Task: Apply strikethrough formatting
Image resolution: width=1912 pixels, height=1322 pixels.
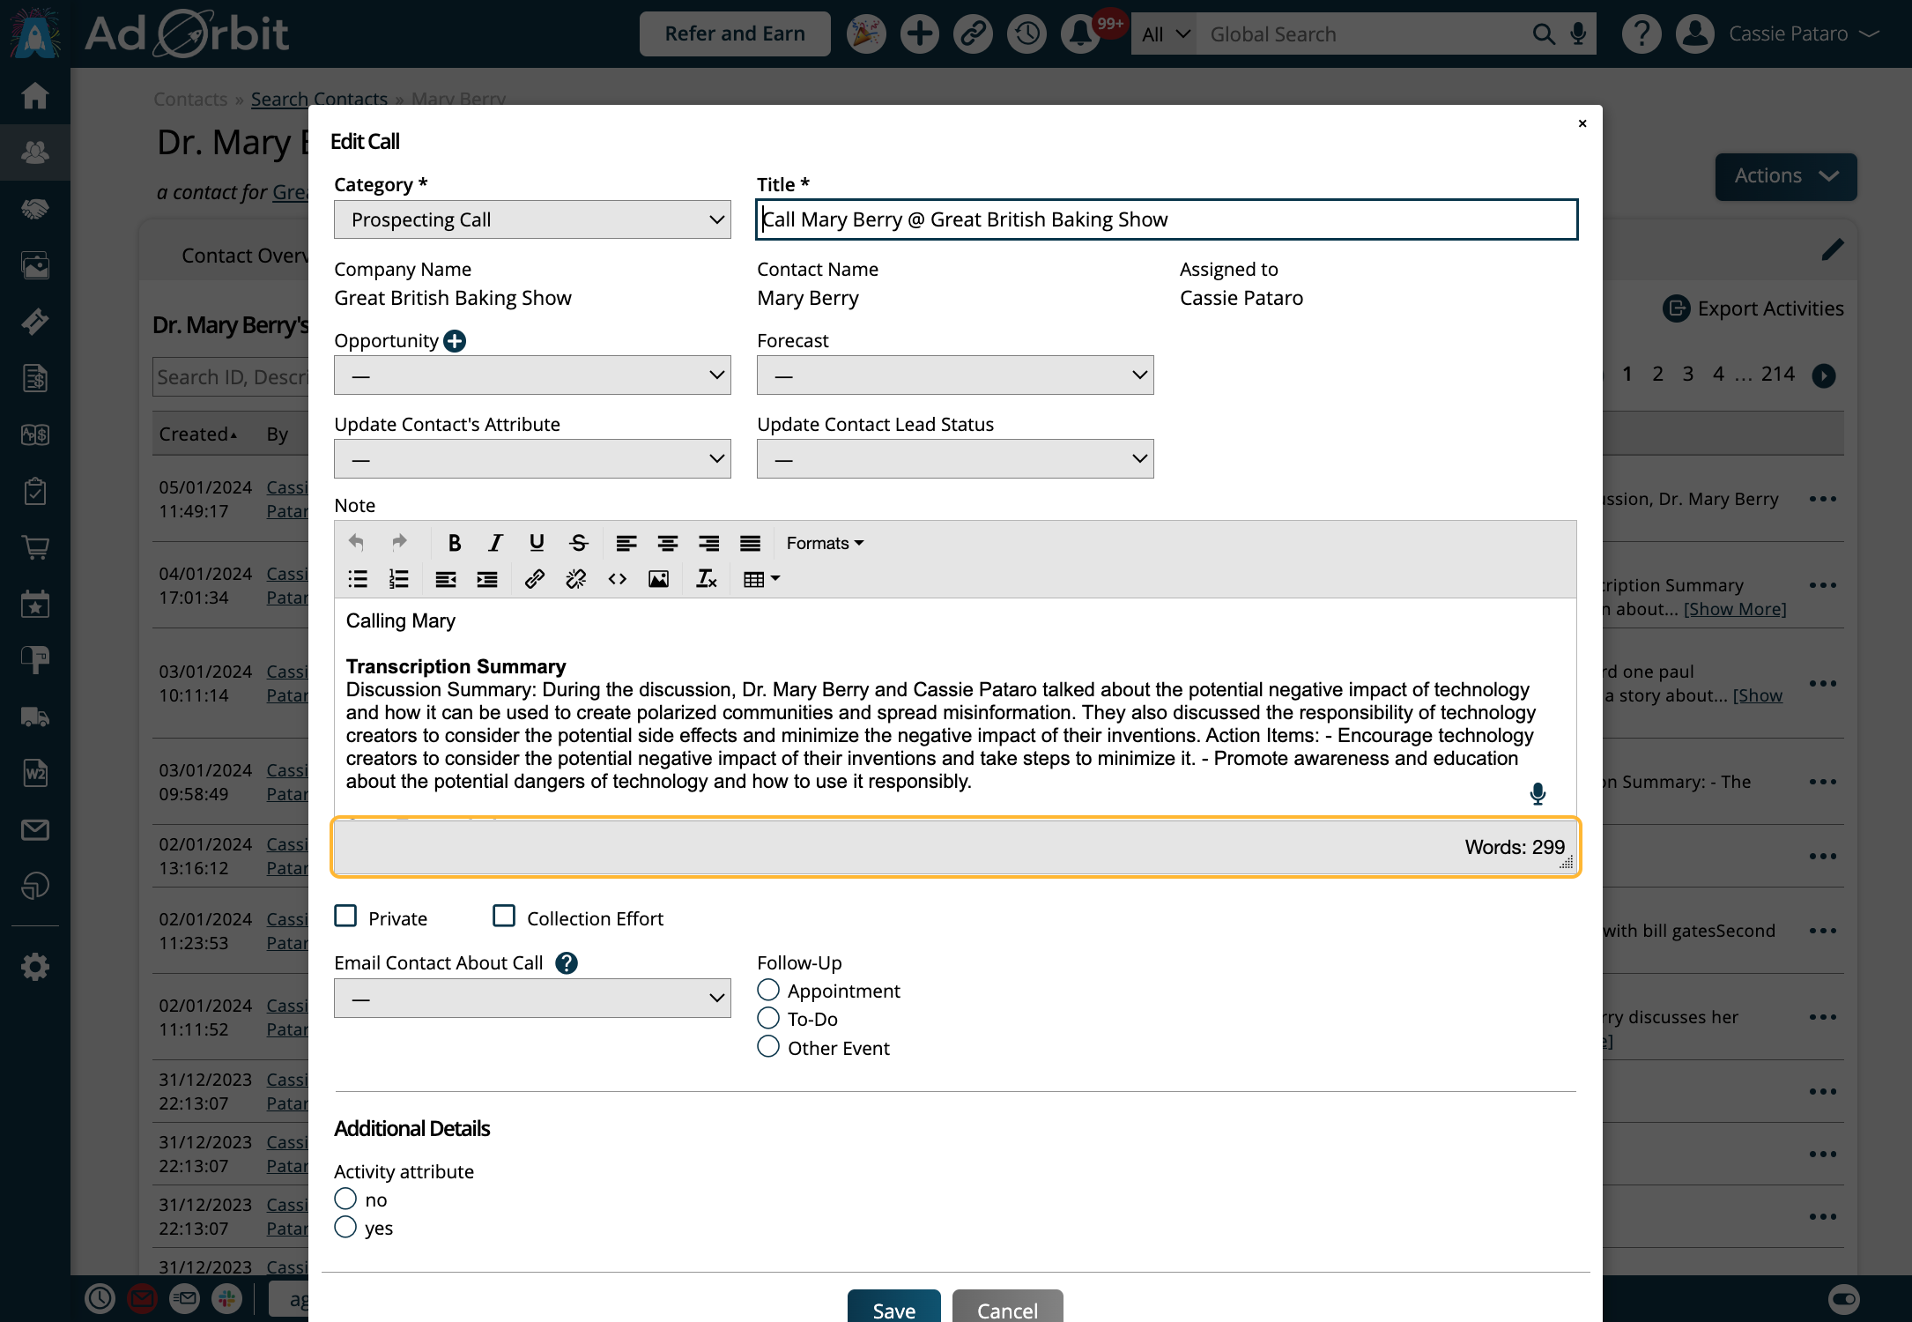Action: pos(579,543)
